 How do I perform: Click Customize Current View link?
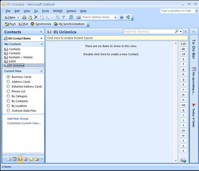pyautogui.click(x=24, y=123)
